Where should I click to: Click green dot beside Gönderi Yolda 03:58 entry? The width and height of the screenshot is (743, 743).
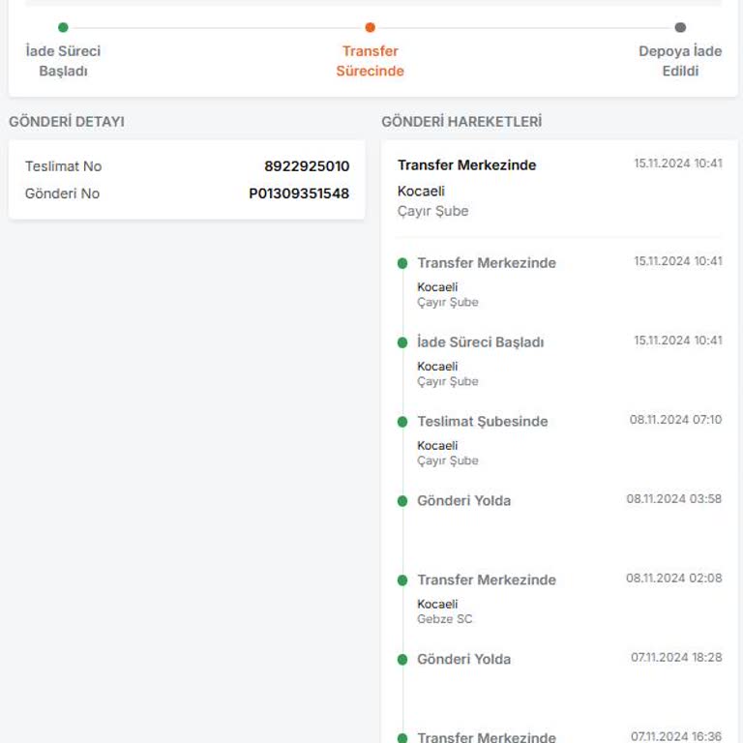click(x=402, y=501)
